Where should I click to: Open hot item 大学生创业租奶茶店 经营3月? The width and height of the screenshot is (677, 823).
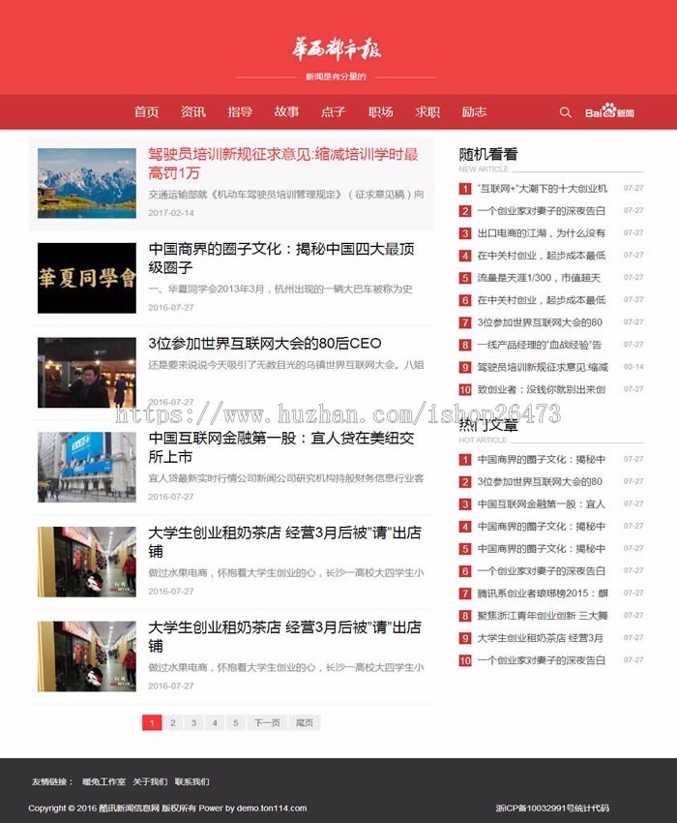(540, 638)
